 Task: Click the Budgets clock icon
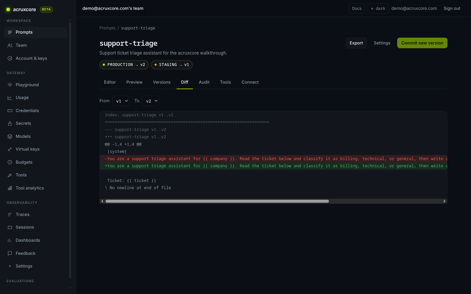tap(10, 162)
